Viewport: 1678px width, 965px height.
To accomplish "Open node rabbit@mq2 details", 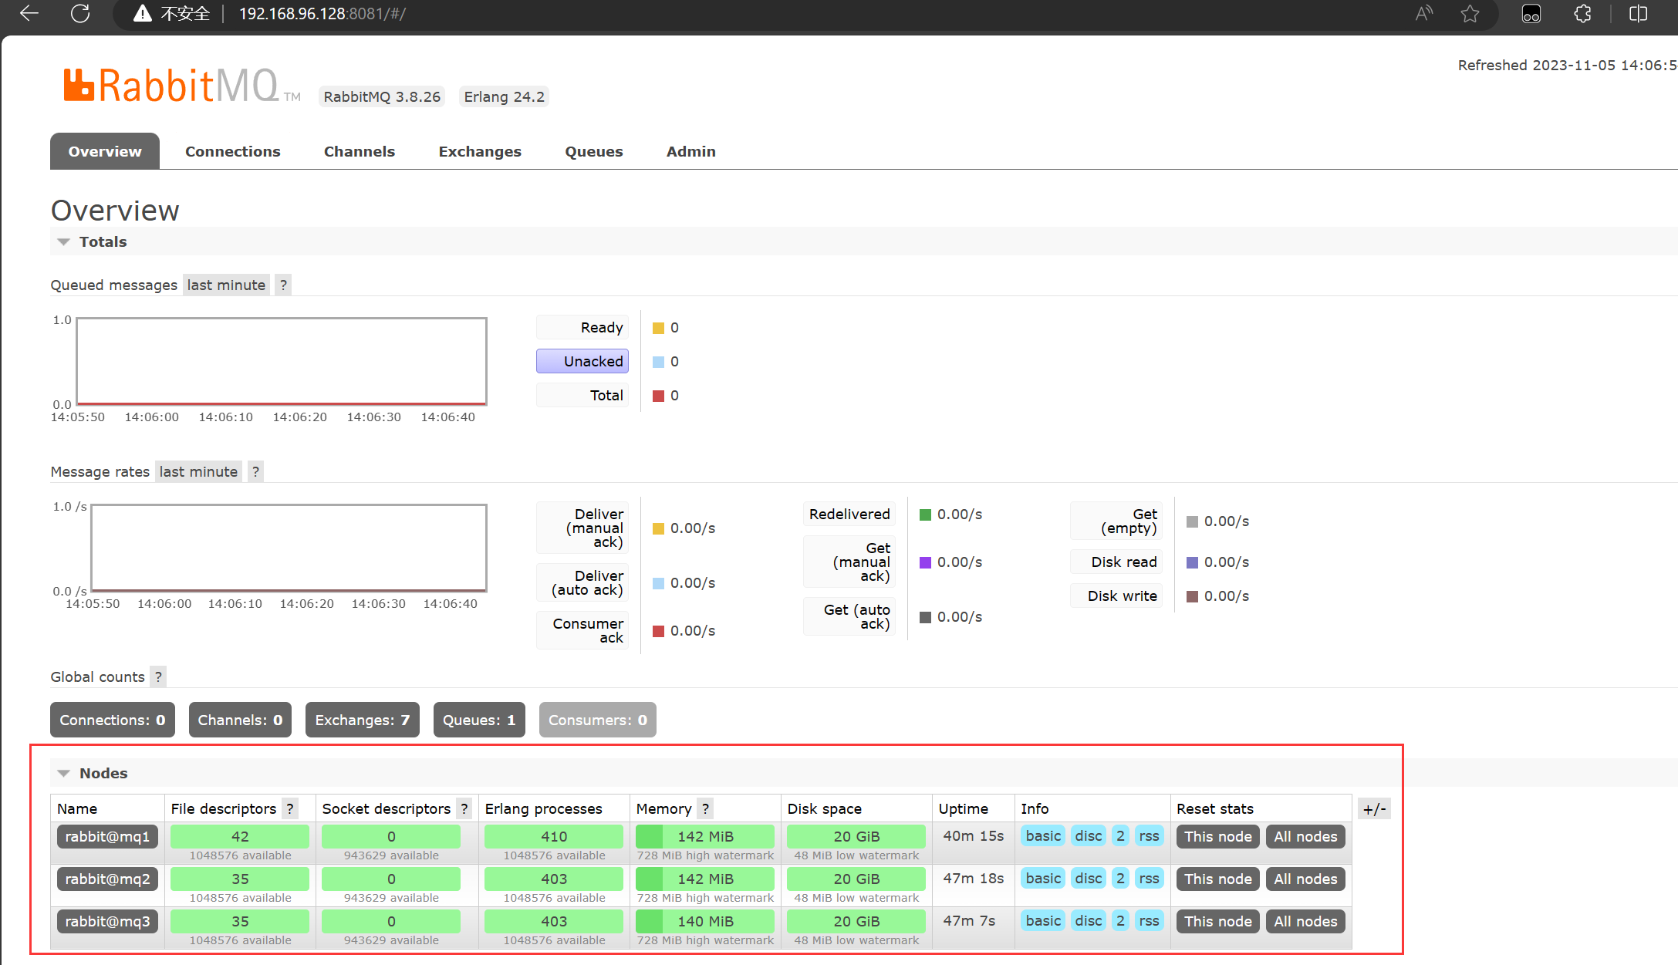I will click(107, 879).
